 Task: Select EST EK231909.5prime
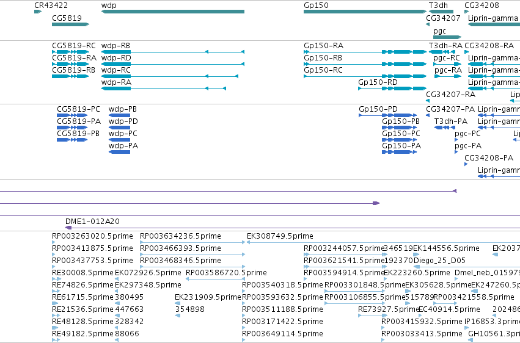[x=177, y=303]
